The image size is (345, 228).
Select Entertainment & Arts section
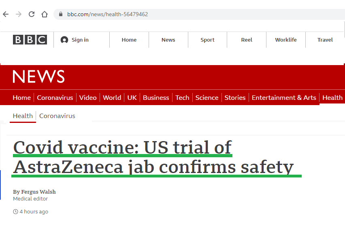pyautogui.click(x=284, y=97)
